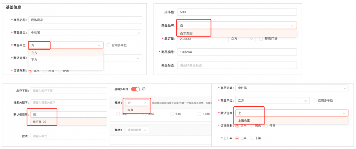Clear the 规格1 field with its x icon
The height and width of the screenshot is (149, 356).
[x=146, y=103]
